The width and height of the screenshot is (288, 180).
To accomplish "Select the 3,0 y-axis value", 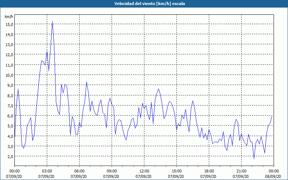I will [x=10, y=146].
